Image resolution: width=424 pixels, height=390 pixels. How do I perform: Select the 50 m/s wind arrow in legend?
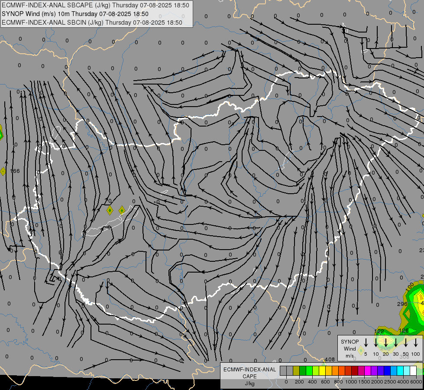coord(406,342)
